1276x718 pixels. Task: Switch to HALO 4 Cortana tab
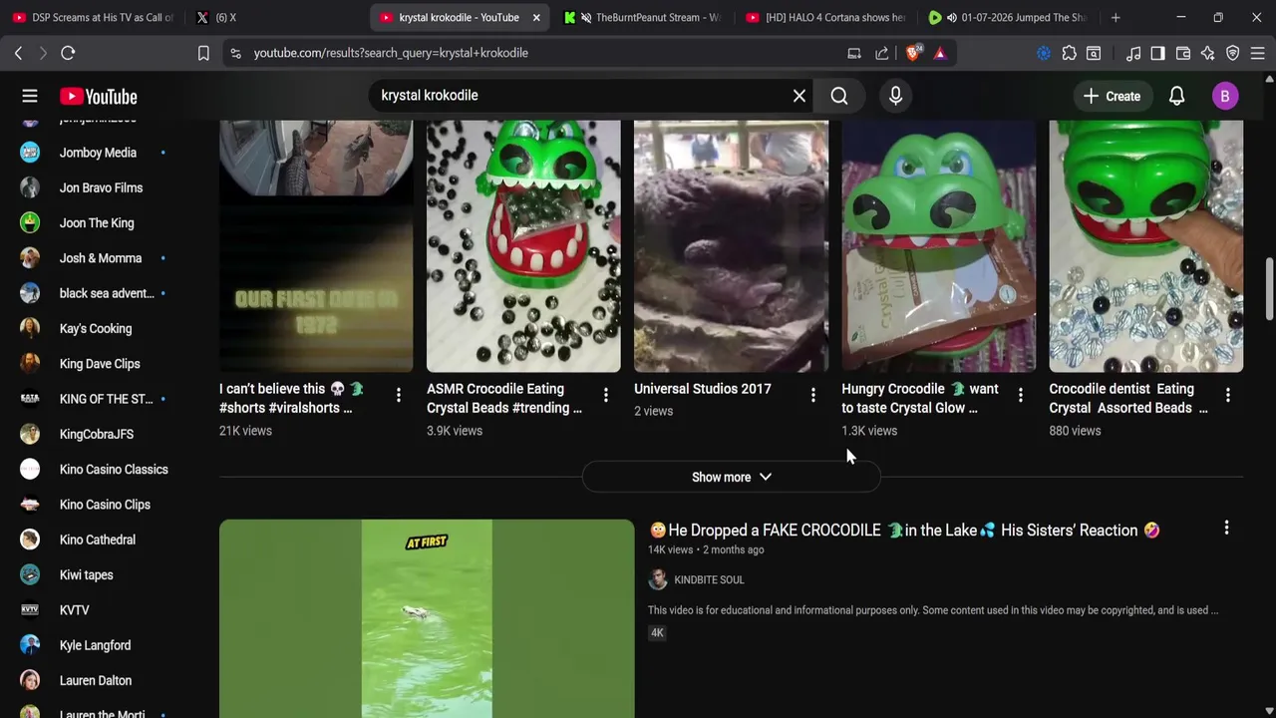click(825, 17)
